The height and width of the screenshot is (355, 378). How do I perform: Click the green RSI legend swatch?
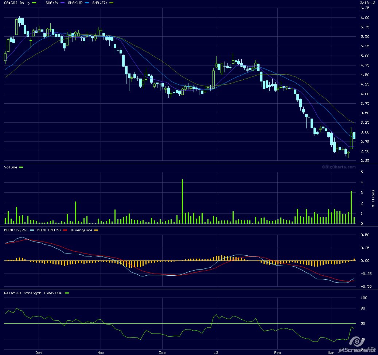(67, 293)
